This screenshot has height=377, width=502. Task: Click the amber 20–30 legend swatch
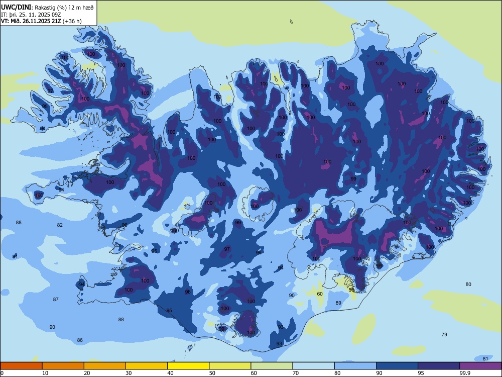click(105, 366)
